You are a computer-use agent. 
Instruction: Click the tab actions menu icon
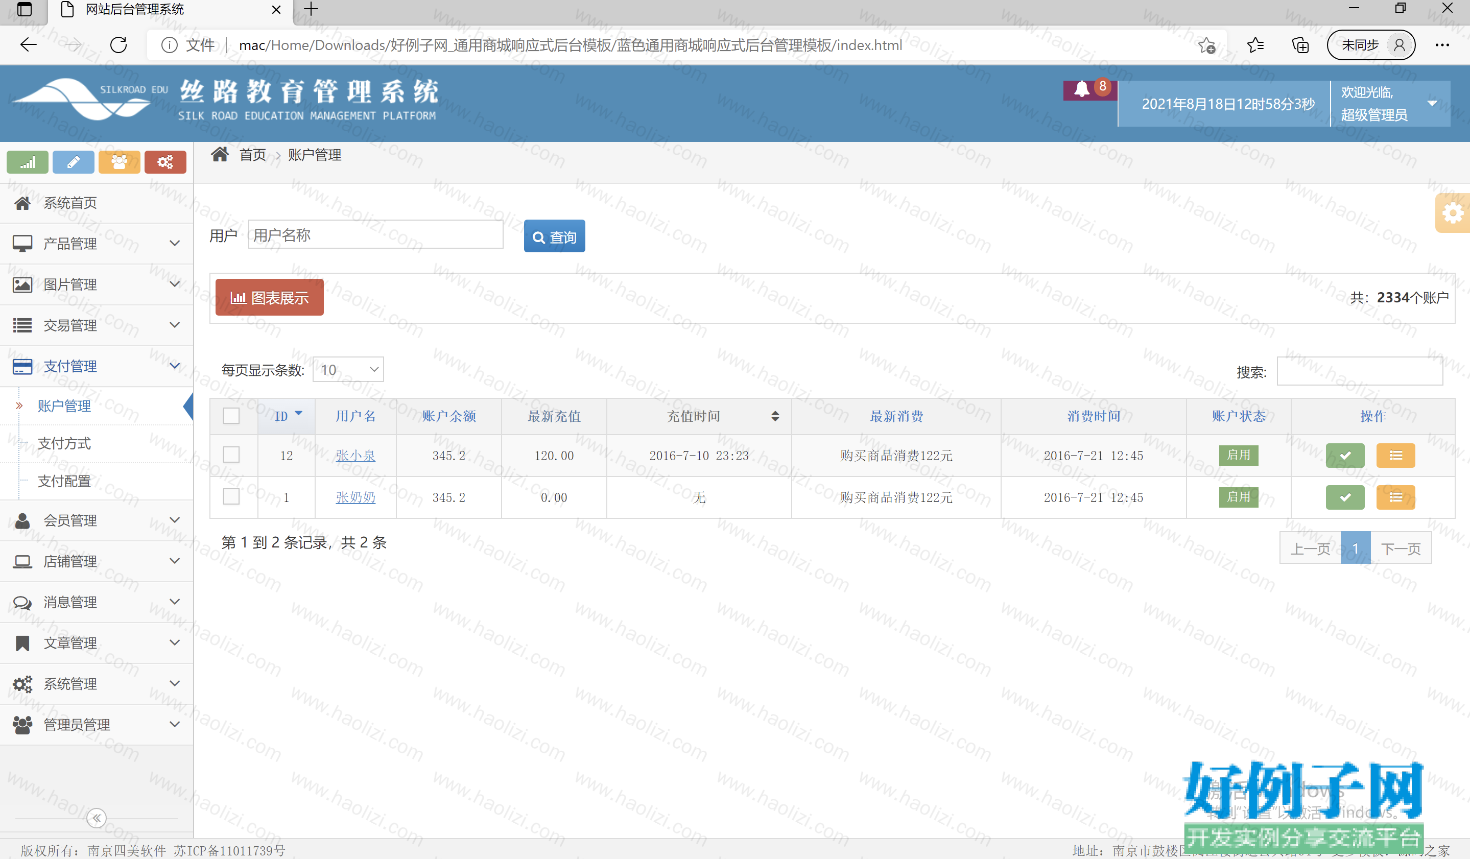coord(25,9)
